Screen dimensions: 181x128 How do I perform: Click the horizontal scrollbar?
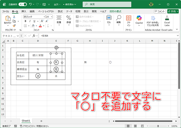pyautogui.click(x=144, y=121)
